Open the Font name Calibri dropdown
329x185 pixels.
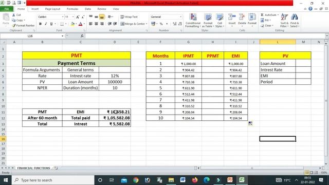(63, 17)
